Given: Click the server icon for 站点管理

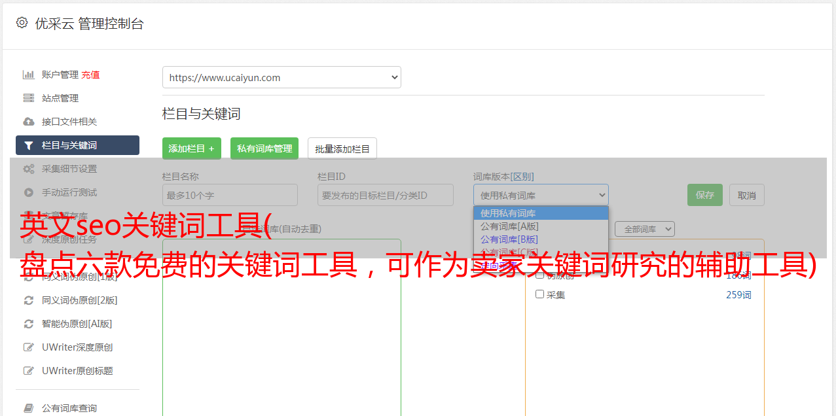Looking at the screenshot, I should click(x=29, y=98).
